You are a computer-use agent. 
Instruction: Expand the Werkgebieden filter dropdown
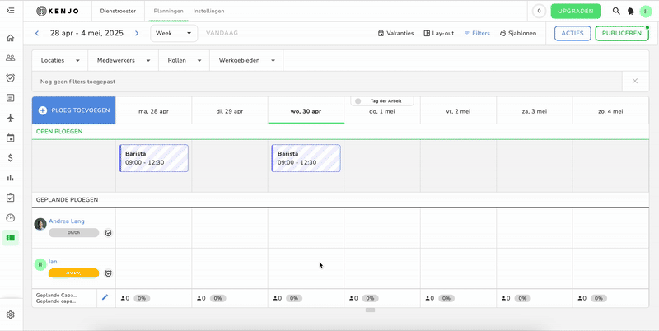(x=246, y=60)
